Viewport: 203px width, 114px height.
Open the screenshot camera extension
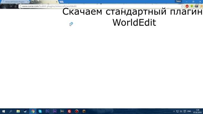(197, 6)
